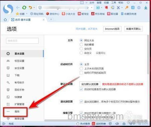This screenshot has width=151, height=127.
Task: Open the download manager arrow icon
Action: pyautogui.click(x=146, y=8)
